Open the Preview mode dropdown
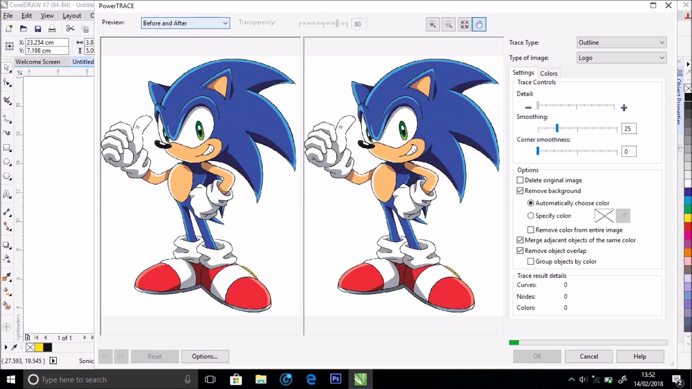 tap(185, 23)
